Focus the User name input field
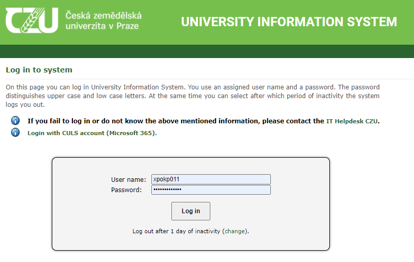Screen dimensions: 414x262 [x=211, y=179]
